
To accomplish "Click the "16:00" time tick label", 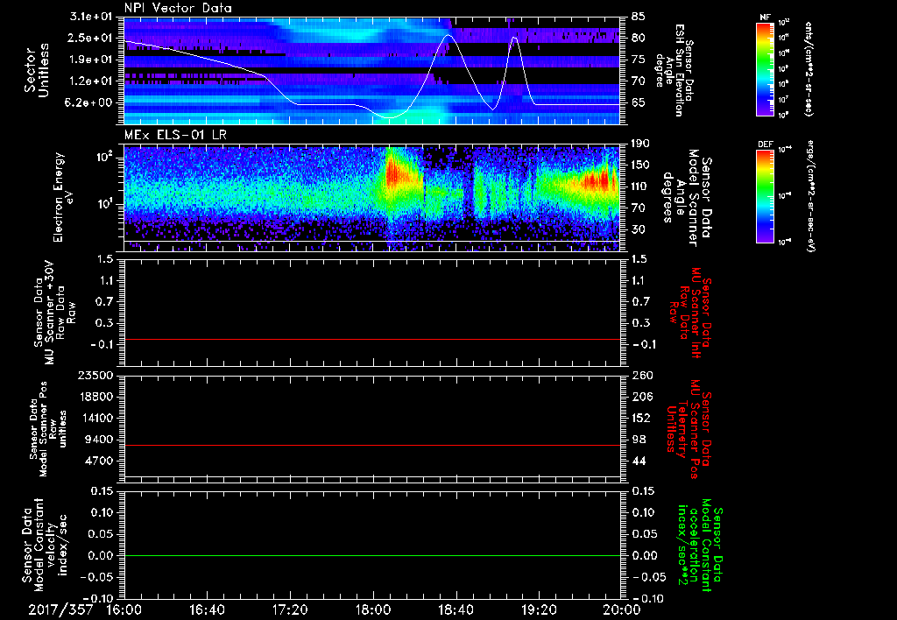I will coord(124,609).
